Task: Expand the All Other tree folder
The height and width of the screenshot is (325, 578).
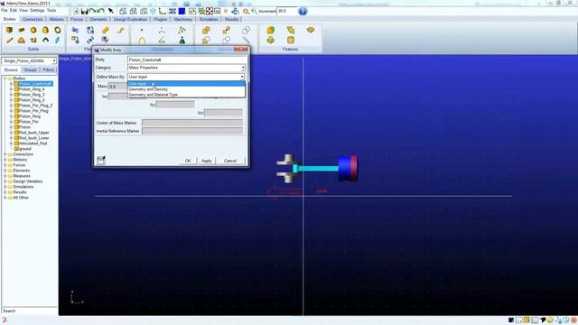Action: [x=5, y=198]
